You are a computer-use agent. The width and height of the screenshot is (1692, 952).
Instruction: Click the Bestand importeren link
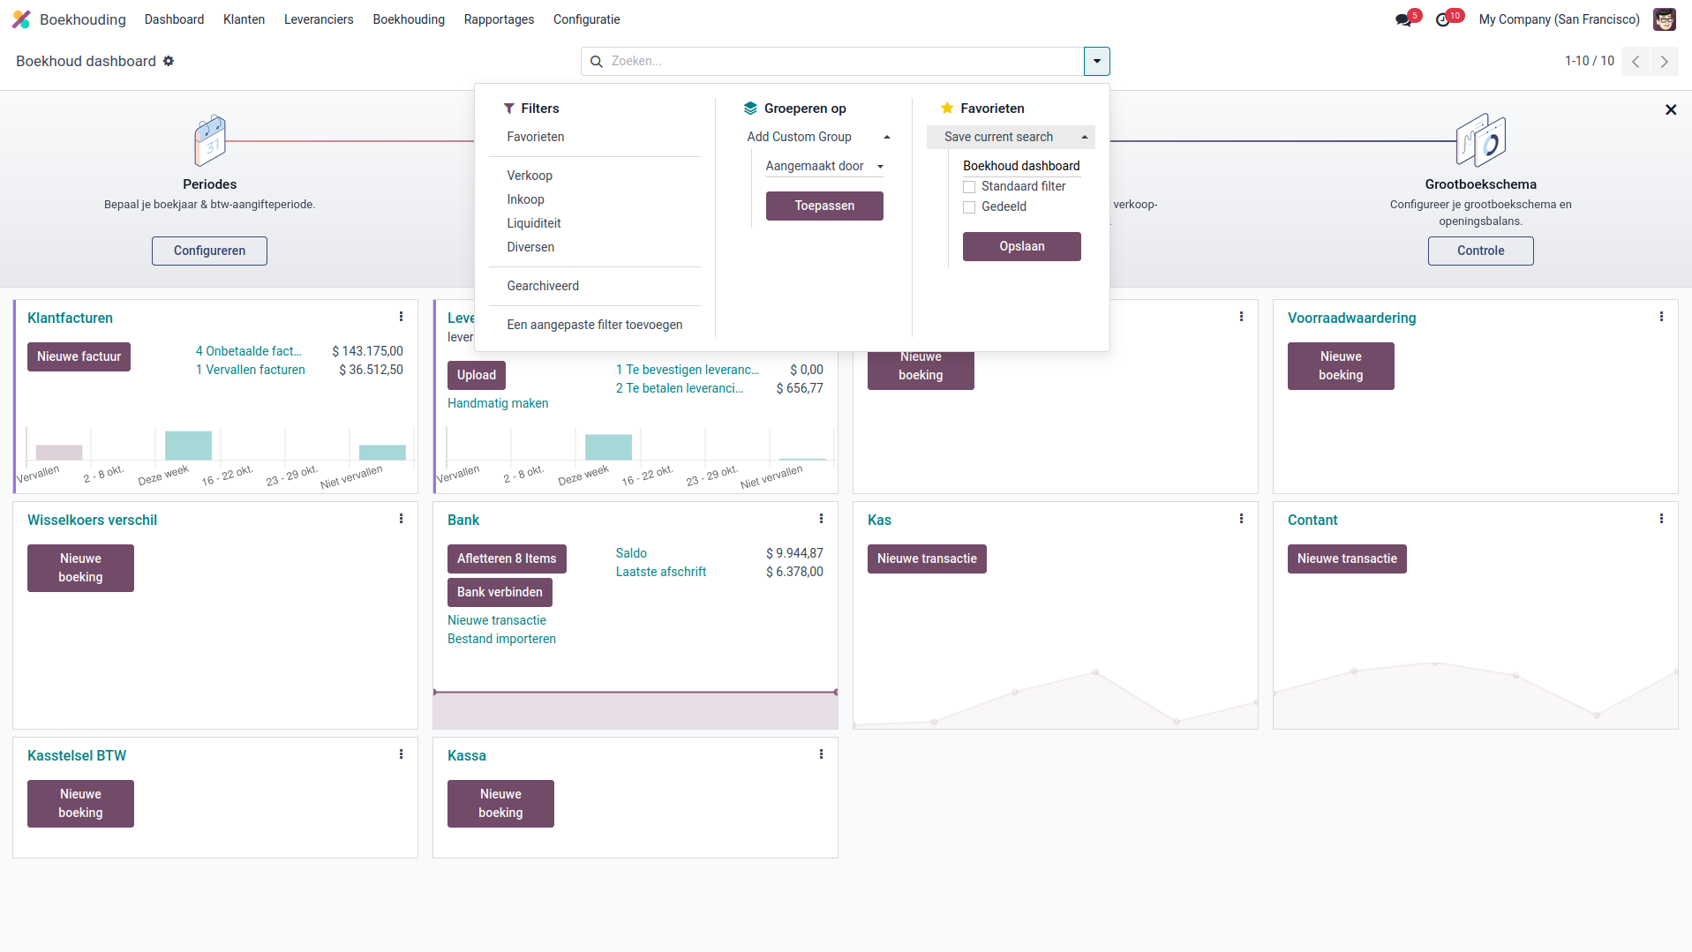point(501,638)
